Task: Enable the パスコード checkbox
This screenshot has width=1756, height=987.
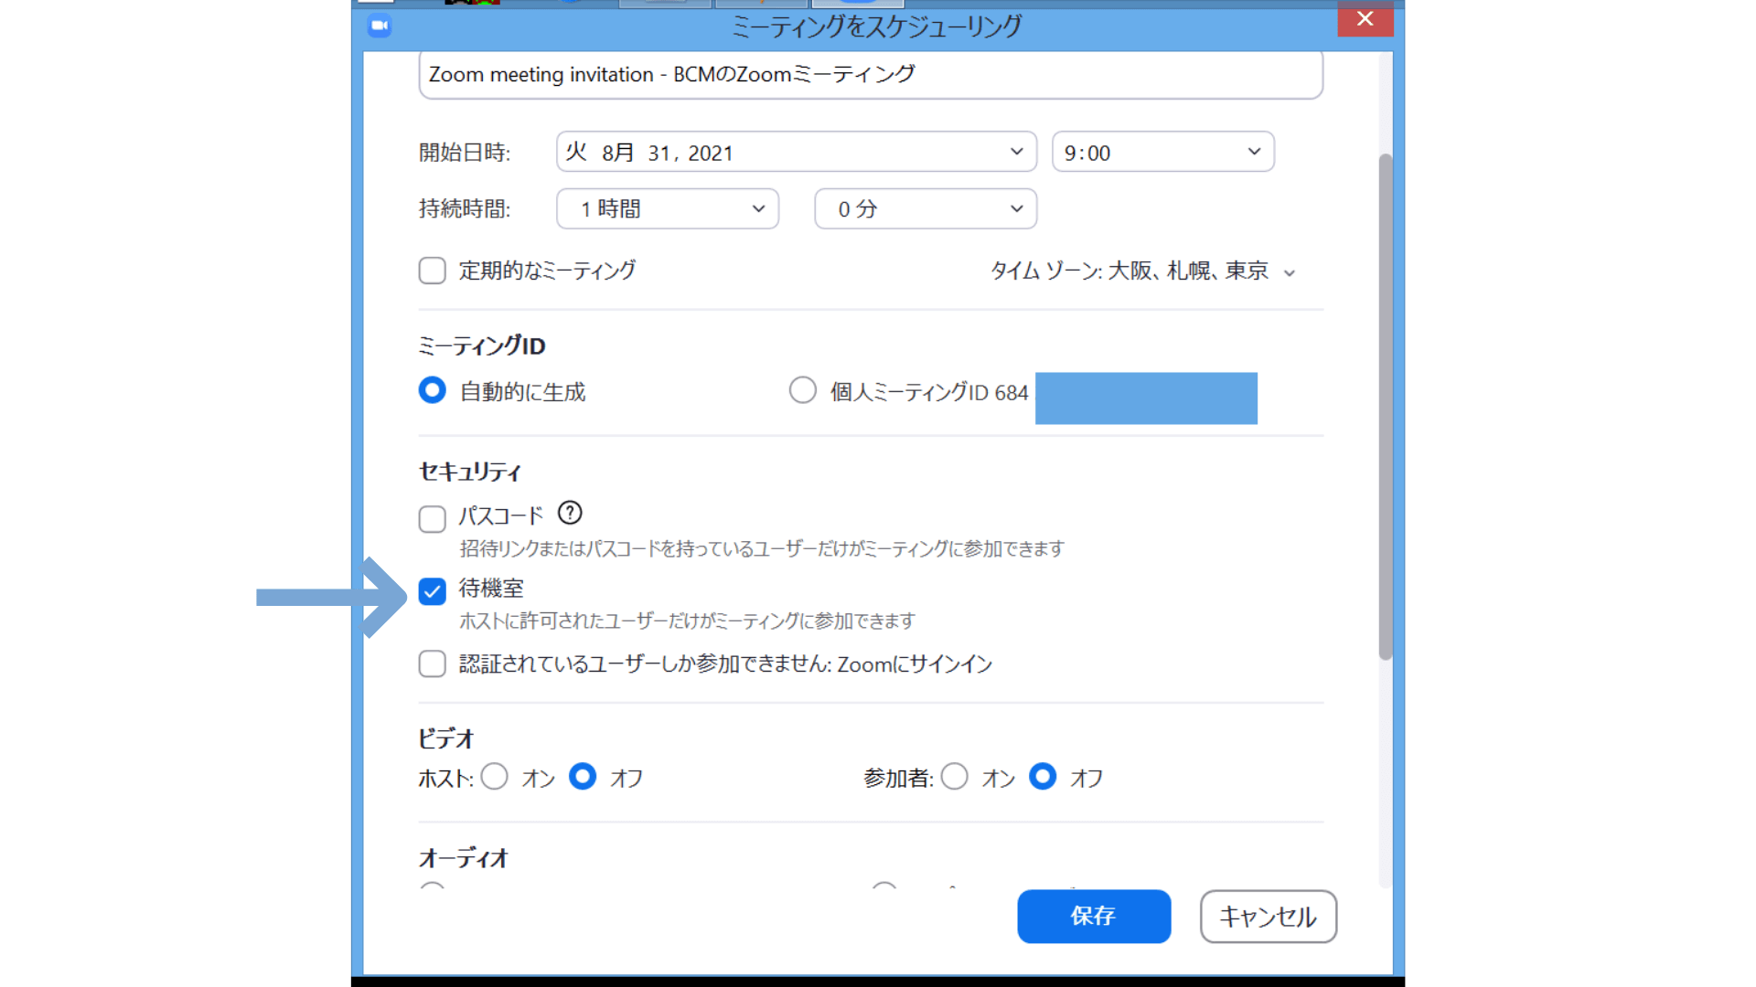Action: pyautogui.click(x=431, y=518)
